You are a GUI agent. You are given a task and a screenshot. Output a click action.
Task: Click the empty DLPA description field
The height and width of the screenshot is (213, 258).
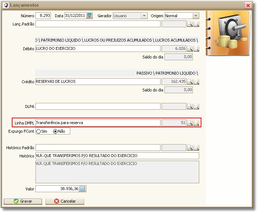click(x=98, y=106)
